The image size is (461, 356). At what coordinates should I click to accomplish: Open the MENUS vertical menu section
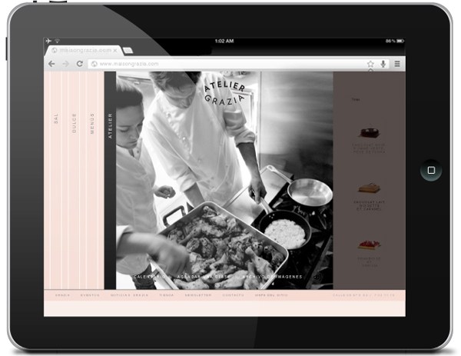[x=92, y=123]
